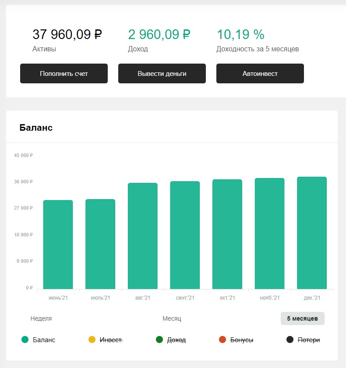Image resolution: width=346 pixels, height=368 pixels.
Task: Switch chart period to Неделя
Action: 41,318
